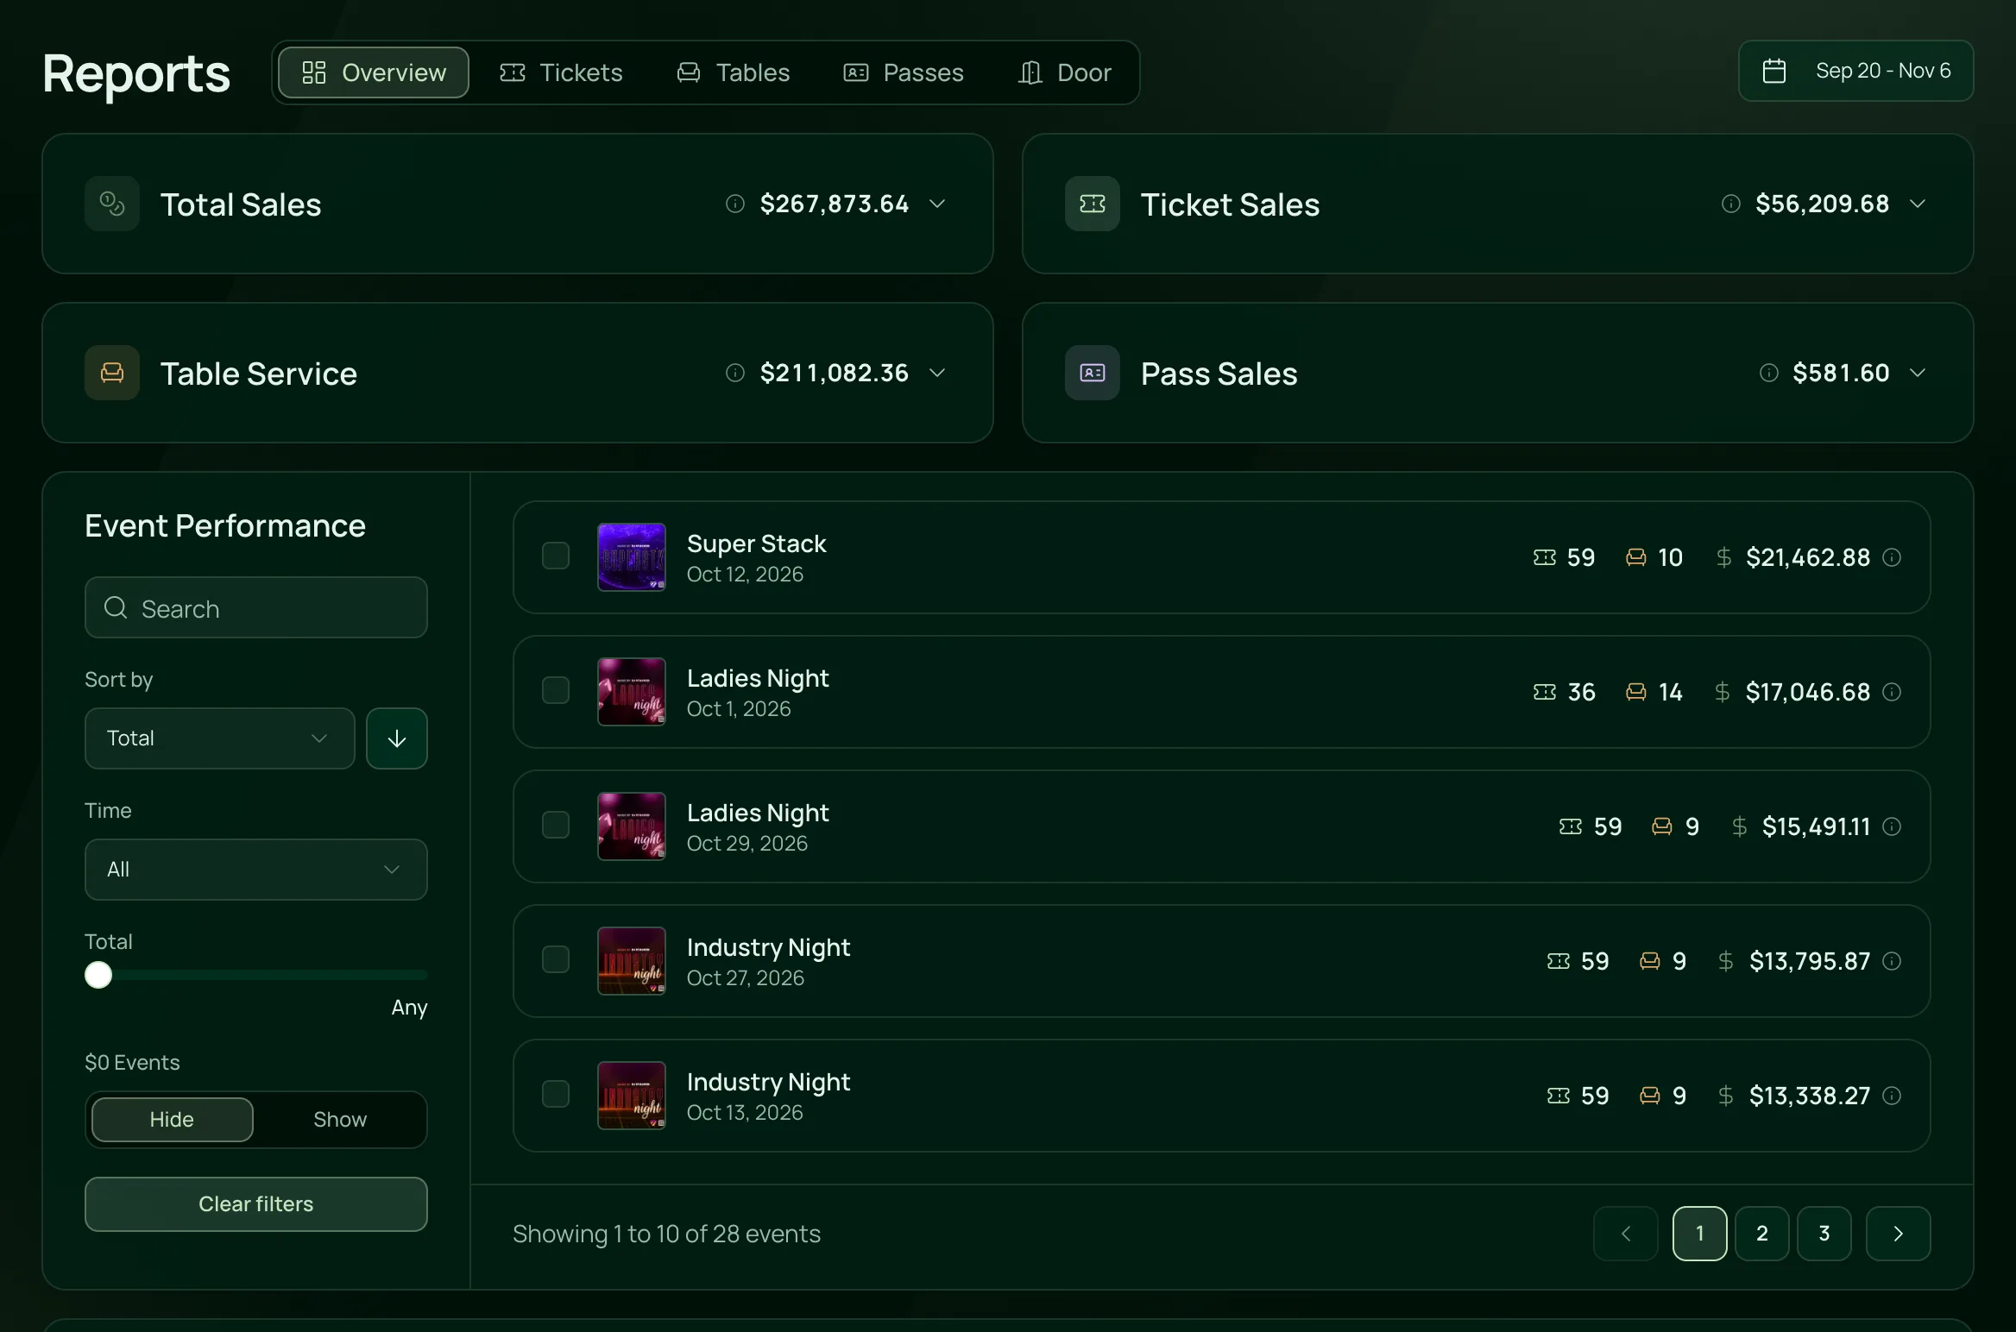The height and width of the screenshot is (1332, 2016).
Task: Select Hide for $0 Events
Action: click(x=173, y=1120)
